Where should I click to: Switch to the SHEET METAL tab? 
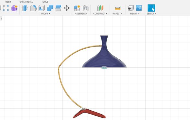click(26, 2)
